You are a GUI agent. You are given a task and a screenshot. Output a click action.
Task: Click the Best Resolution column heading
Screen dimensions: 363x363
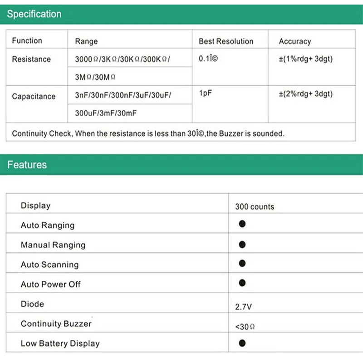pyautogui.click(x=226, y=41)
